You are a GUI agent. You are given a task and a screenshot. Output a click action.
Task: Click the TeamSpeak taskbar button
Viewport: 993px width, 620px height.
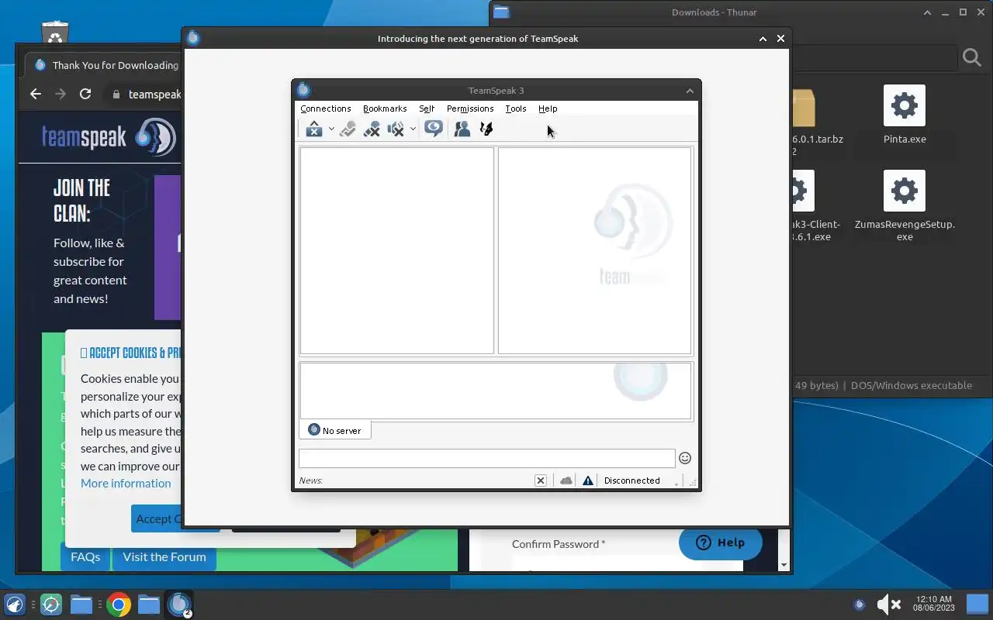click(x=180, y=604)
